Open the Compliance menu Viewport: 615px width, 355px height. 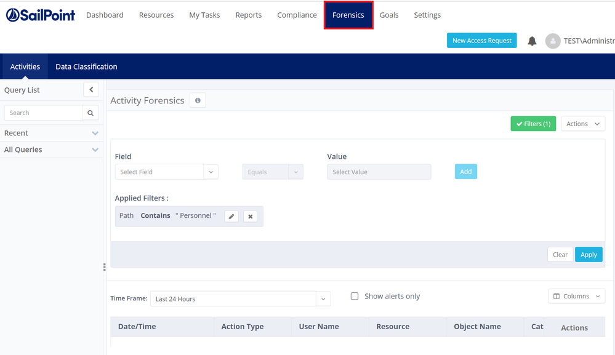(297, 15)
